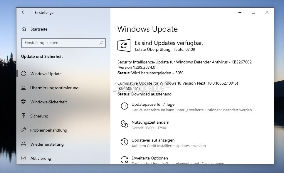Click the clock icon for Nutzungszeit
The width and height of the screenshot is (284, 173).
(125, 124)
